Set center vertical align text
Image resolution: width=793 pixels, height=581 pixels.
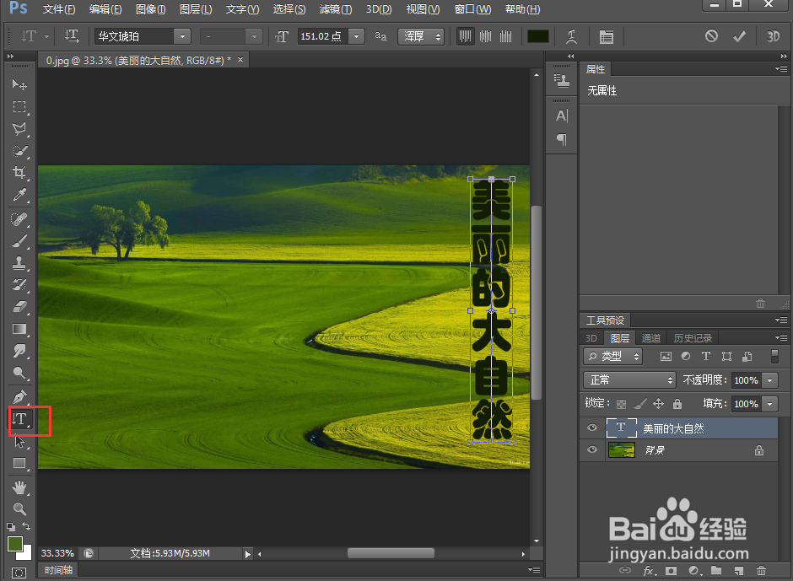point(486,36)
